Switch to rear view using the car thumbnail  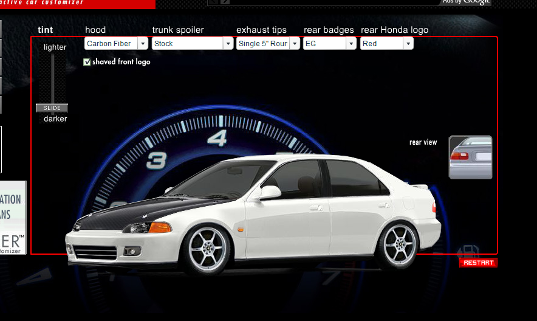click(470, 157)
